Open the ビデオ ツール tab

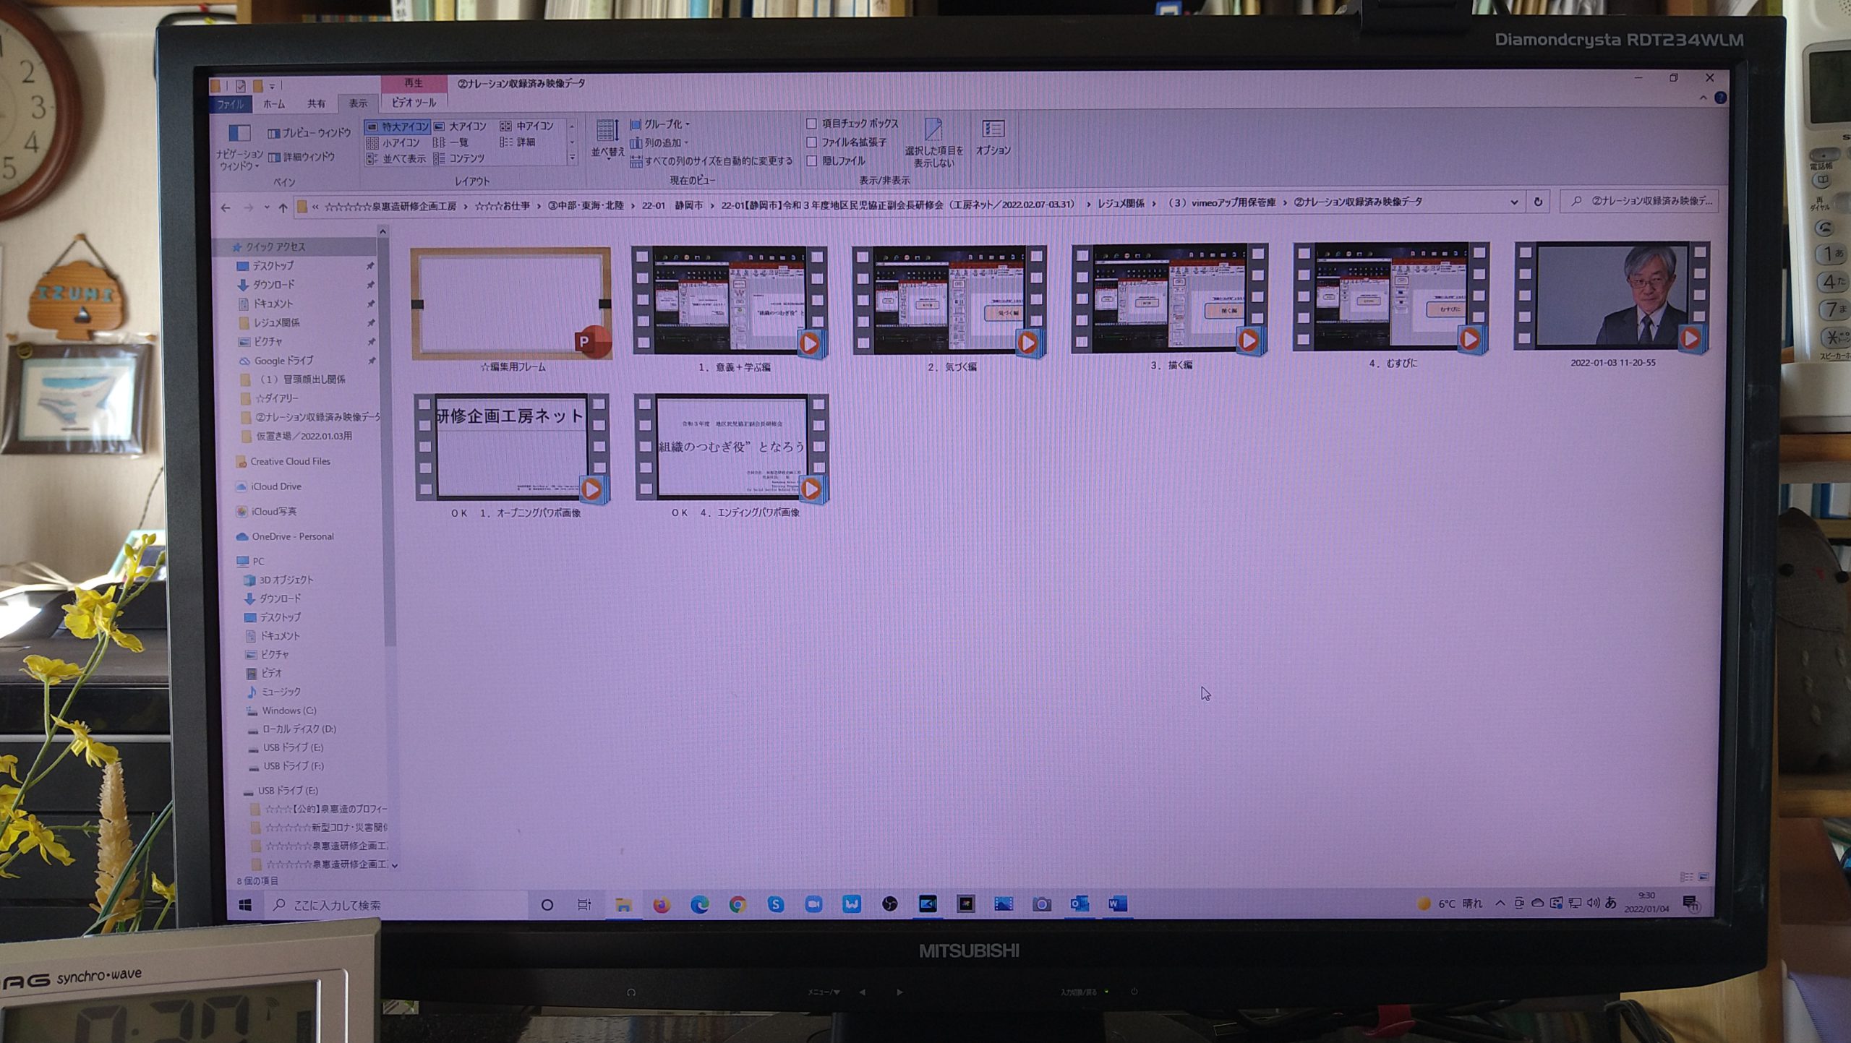point(414,103)
